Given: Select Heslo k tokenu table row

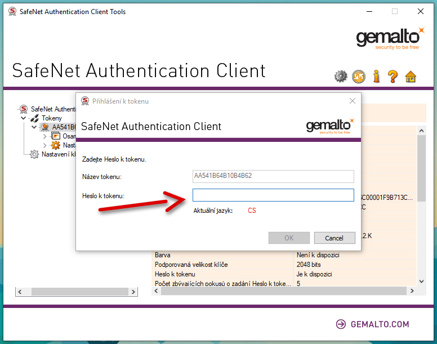Looking at the screenshot, I should tap(284, 274).
